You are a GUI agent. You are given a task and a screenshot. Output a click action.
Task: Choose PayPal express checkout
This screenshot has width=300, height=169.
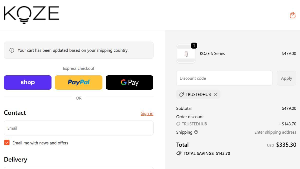(x=78, y=82)
